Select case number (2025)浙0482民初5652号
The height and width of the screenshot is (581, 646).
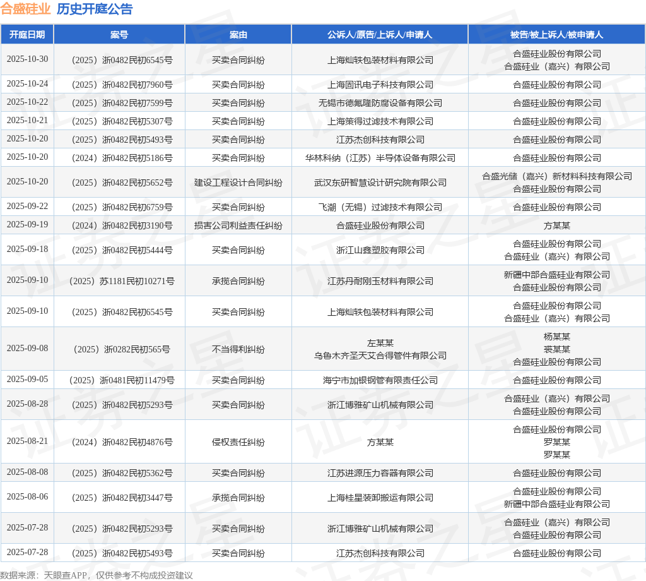[122, 183]
